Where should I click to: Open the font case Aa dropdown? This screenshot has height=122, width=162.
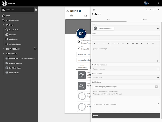(x=114, y=44)
